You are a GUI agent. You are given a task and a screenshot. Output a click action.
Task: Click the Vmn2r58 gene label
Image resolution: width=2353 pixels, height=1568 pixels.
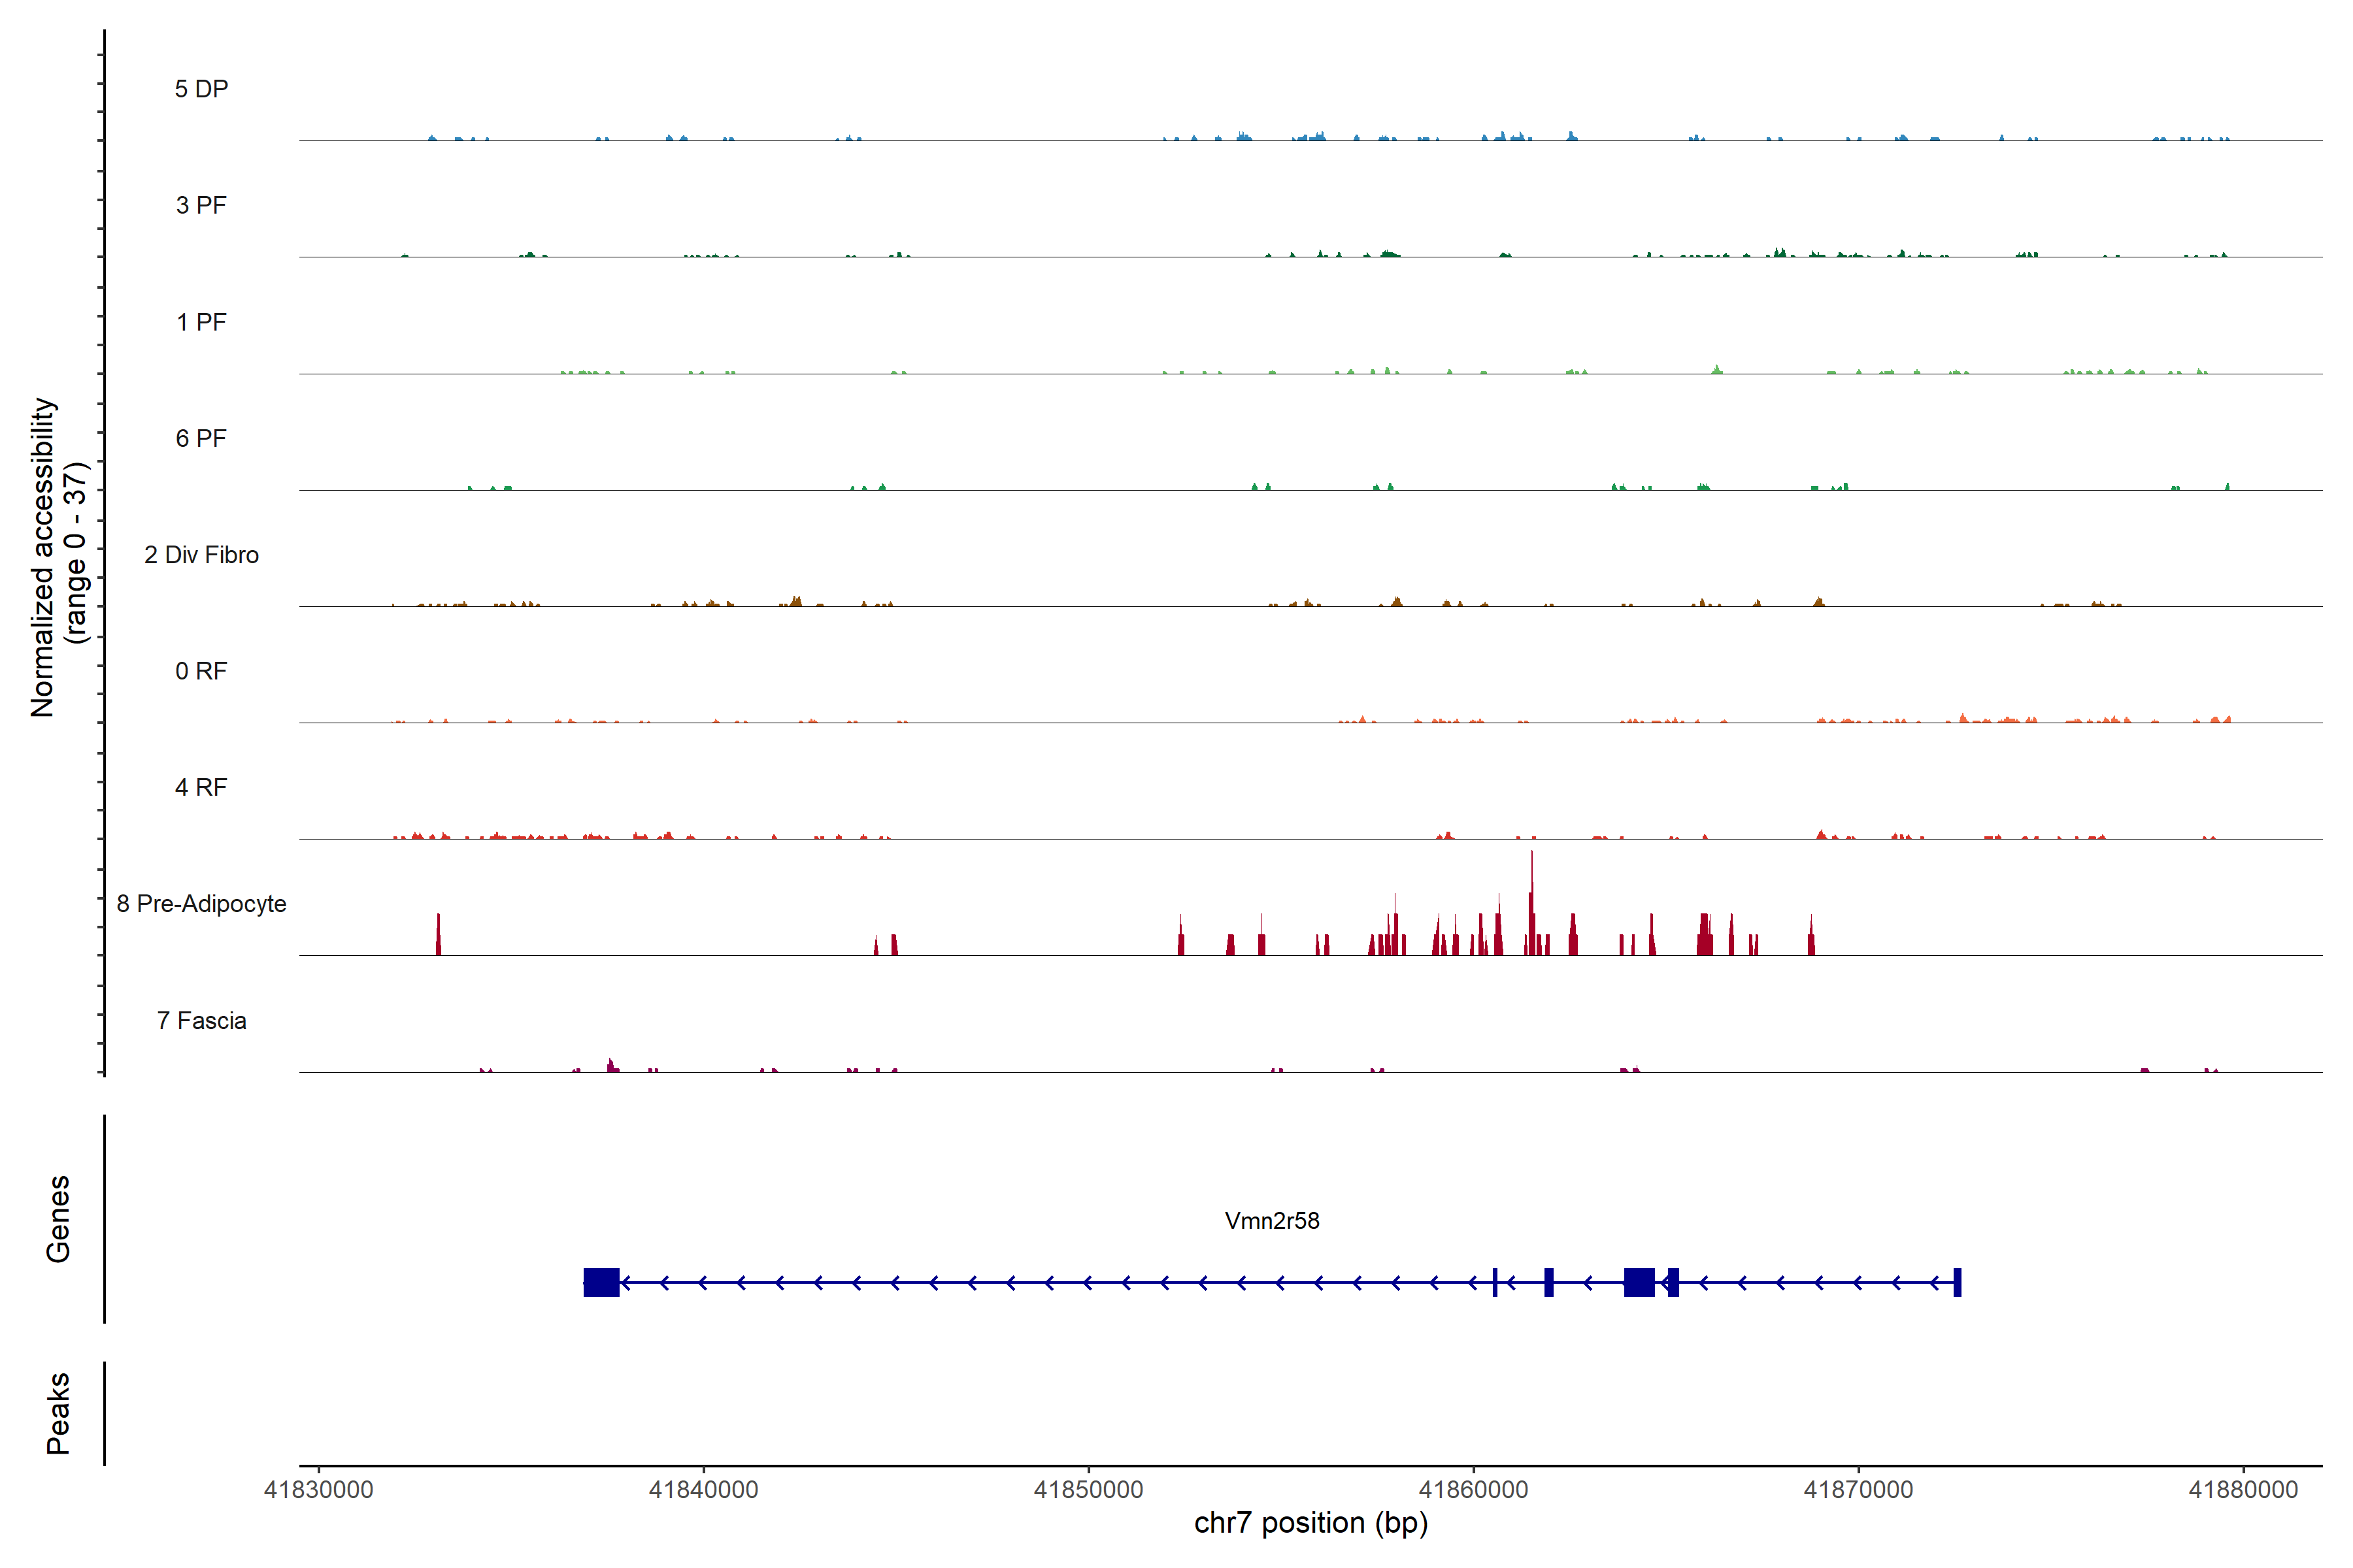pos(1271,1220)
